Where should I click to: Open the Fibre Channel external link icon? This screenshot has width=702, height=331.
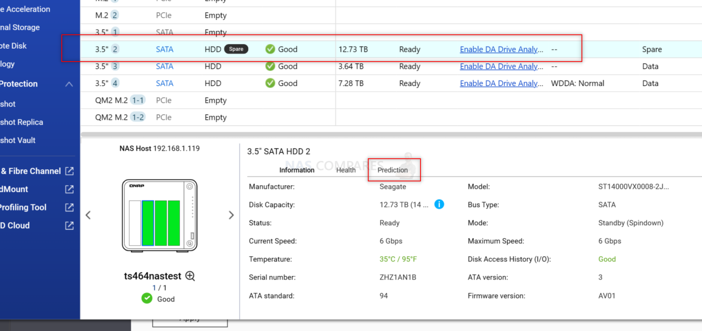point(70,171)
